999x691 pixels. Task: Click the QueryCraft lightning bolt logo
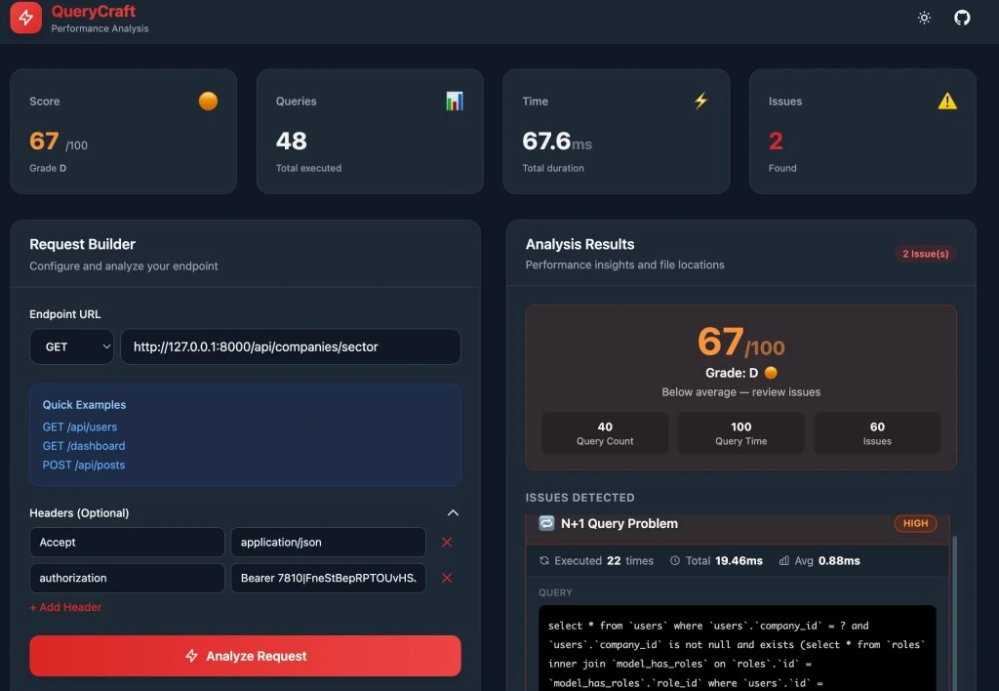pos(25,18)
